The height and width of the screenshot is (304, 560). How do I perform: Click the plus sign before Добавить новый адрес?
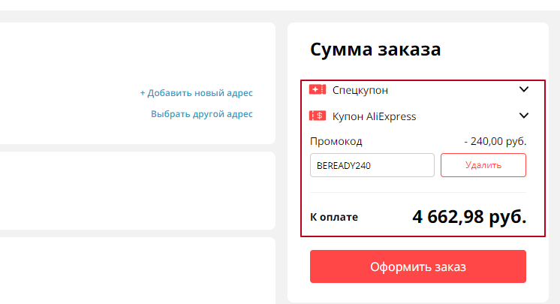143,93
